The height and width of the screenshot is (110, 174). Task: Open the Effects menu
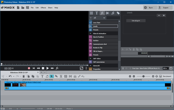(43, 8)
